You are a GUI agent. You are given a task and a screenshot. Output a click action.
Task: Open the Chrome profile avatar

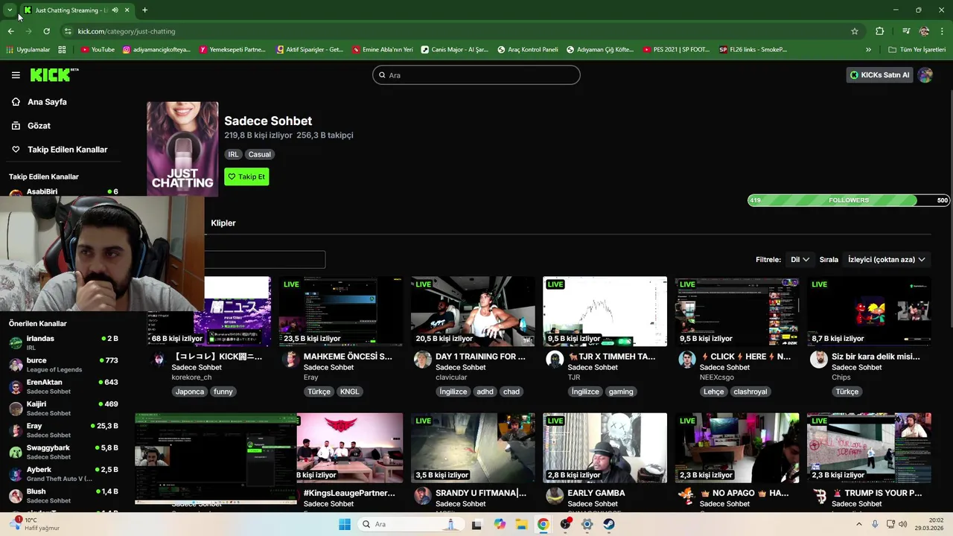click(924, 31)
